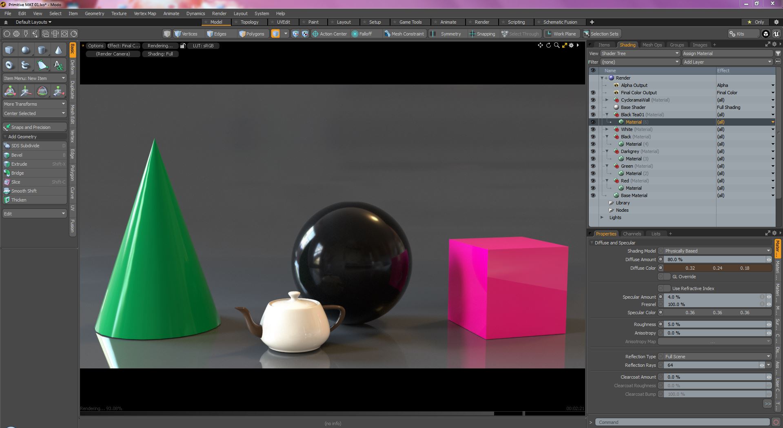Click the globe icon in the mode toolbar
783x428 pixels.
[16, 34]
